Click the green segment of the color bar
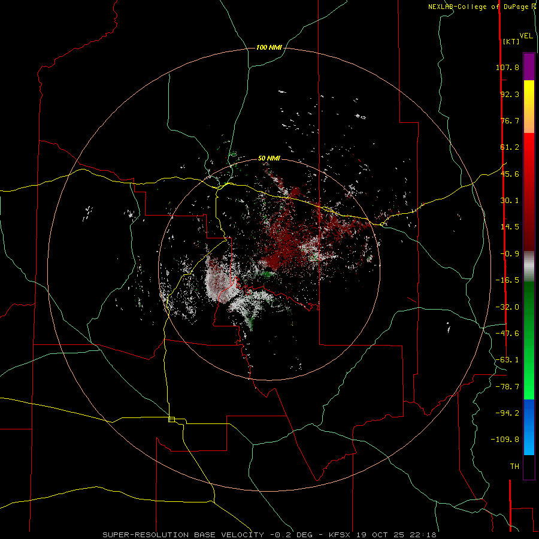The height and width of the screenshot is (539, 539). (529, 340)
